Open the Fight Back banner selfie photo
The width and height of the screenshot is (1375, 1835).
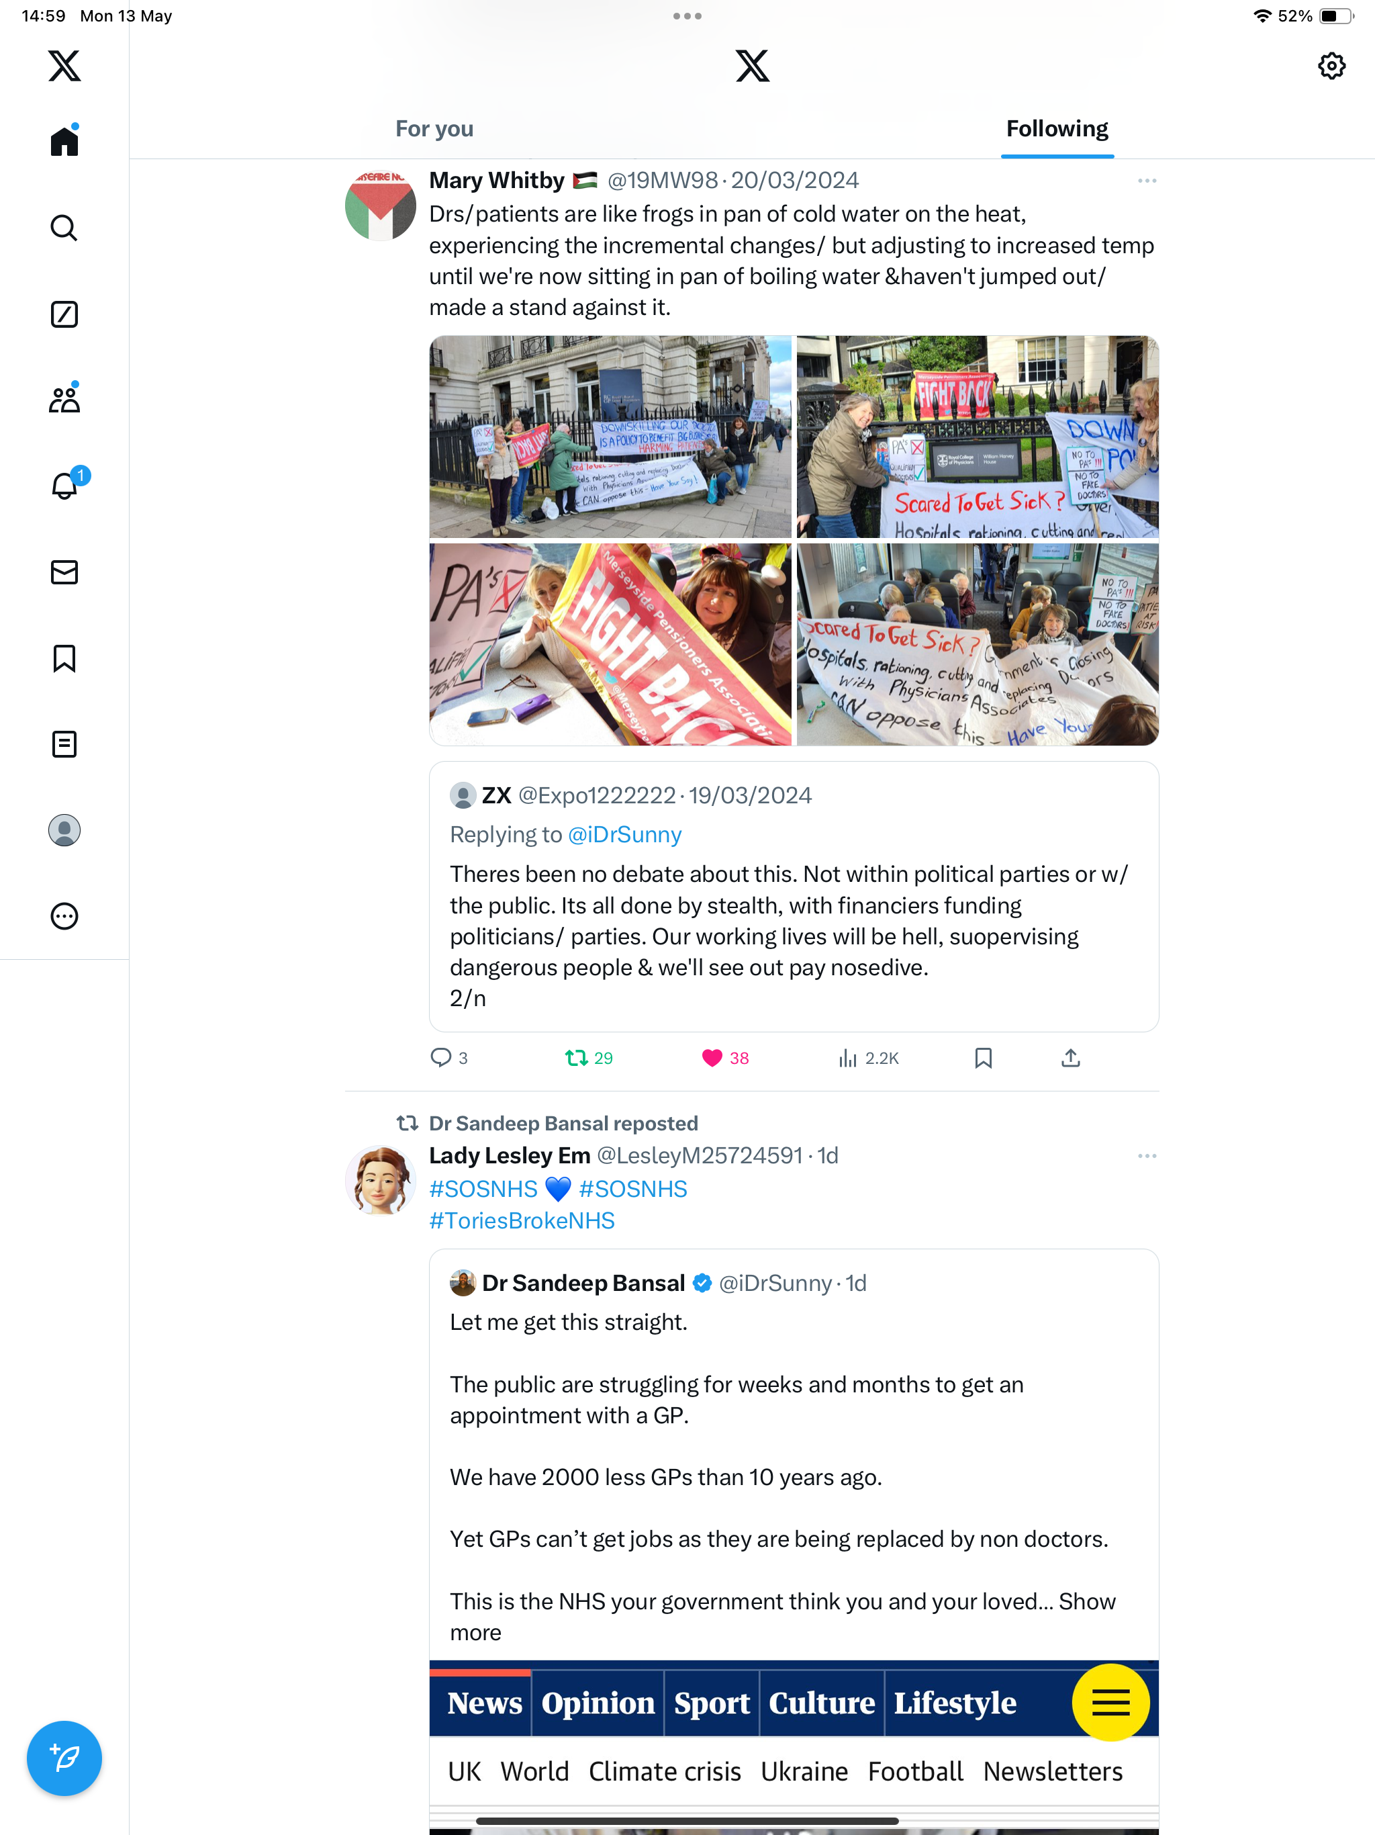click(x=610, y=645)
